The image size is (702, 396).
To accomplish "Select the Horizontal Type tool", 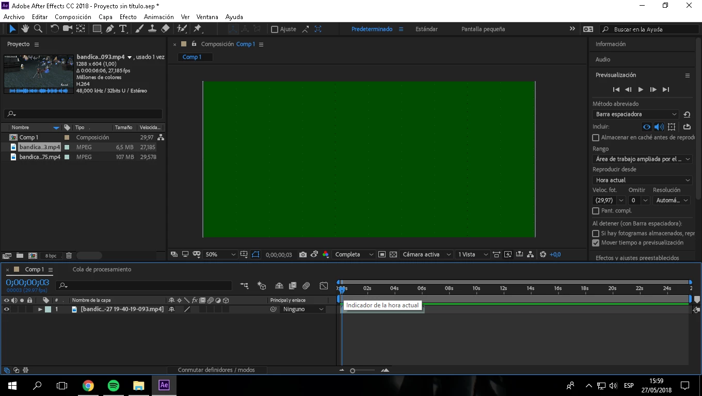I will point(123,29).
